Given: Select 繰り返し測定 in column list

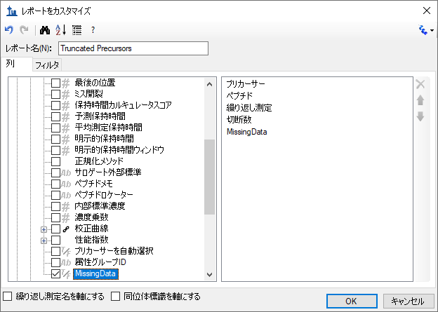Looking at the screenshot, I should pyautogui.click(x=249, y=108).
